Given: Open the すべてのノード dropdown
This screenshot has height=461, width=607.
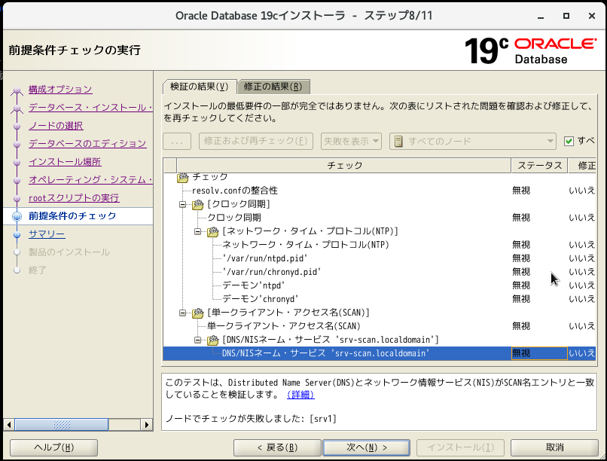Looking at the screenshot, I should pos(473,142).
